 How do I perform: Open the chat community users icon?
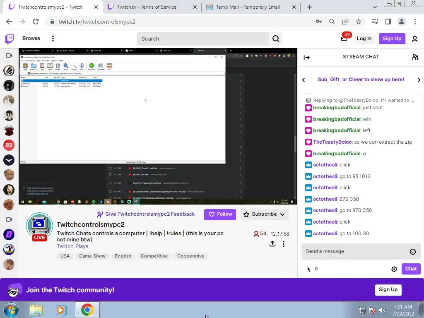[415, 57]
